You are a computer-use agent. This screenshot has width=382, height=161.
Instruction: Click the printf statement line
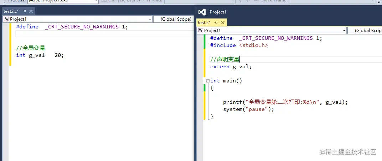[285, 102]
